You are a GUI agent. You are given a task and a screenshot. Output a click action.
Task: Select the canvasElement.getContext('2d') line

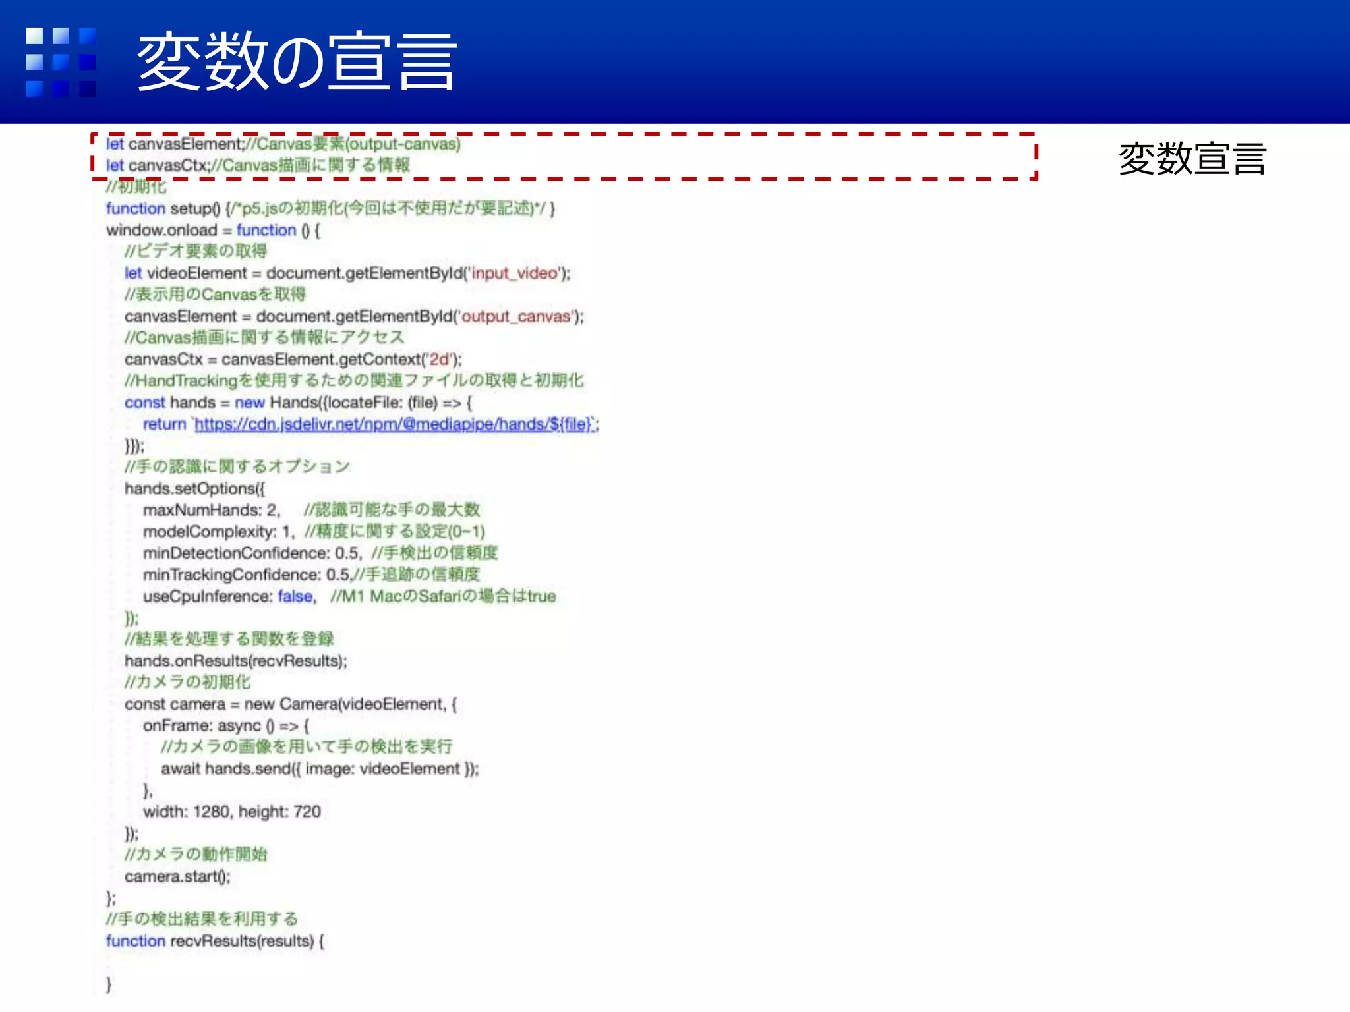click(x=293, y=360)
